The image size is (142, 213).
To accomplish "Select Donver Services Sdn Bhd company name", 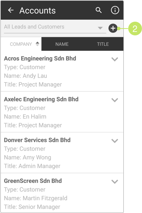I will (37, 140).
